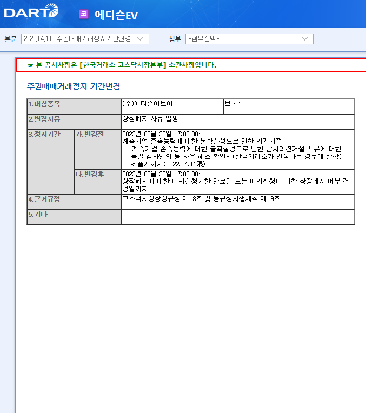Select the 3.정지기간 row label
Image resolution: width=366 pixels, height=413 pixels.
point(51,162)
